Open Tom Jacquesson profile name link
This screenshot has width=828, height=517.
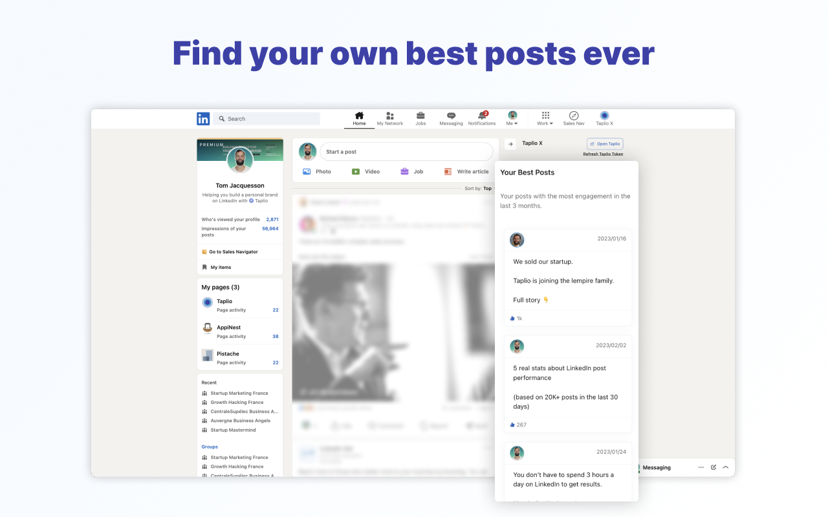[x=240, y=185]
